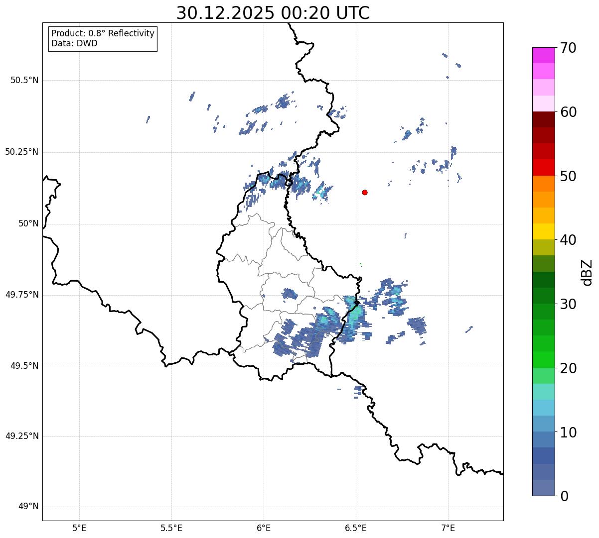Pick the magenta top segment of the colorbar

click(543, 55)
